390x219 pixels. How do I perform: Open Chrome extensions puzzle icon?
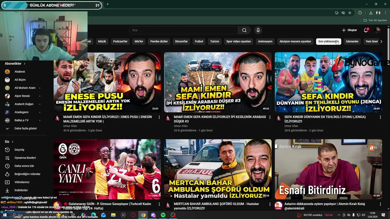(x=360, y=13)
